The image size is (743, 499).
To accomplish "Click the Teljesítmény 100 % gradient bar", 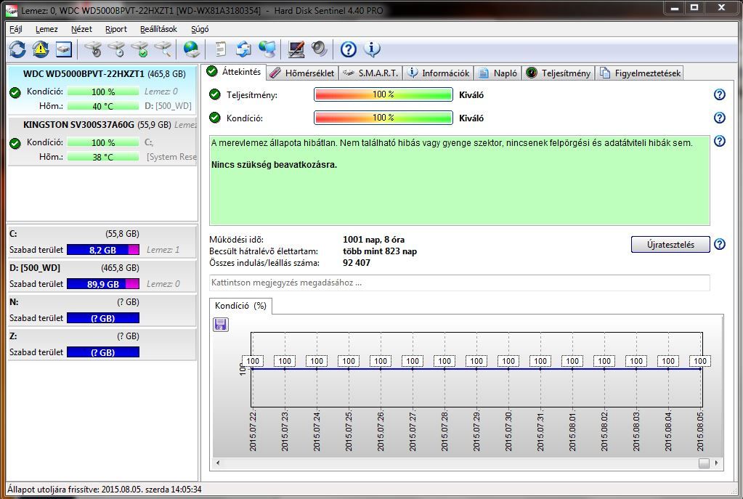I will tap(383, 94).
